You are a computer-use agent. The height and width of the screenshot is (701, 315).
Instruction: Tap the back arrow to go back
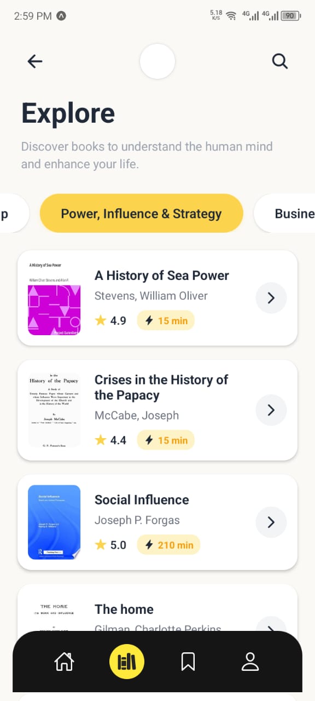click(35, 61)
